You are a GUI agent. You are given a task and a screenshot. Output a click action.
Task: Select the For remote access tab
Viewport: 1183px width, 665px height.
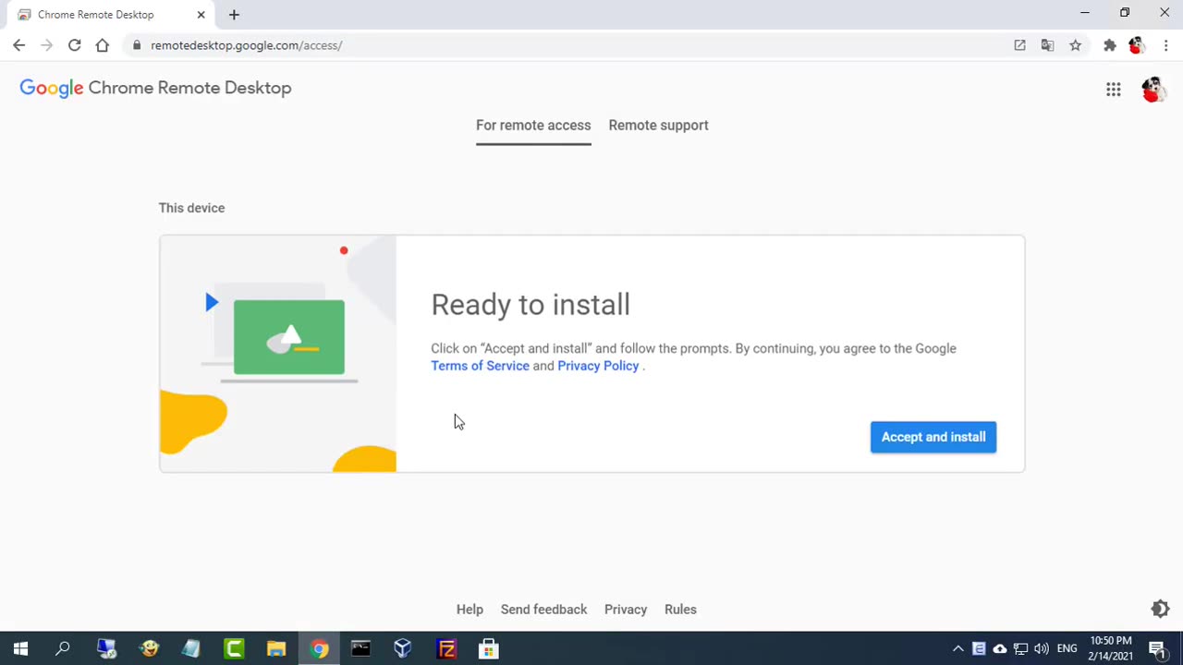click(533, 126)
